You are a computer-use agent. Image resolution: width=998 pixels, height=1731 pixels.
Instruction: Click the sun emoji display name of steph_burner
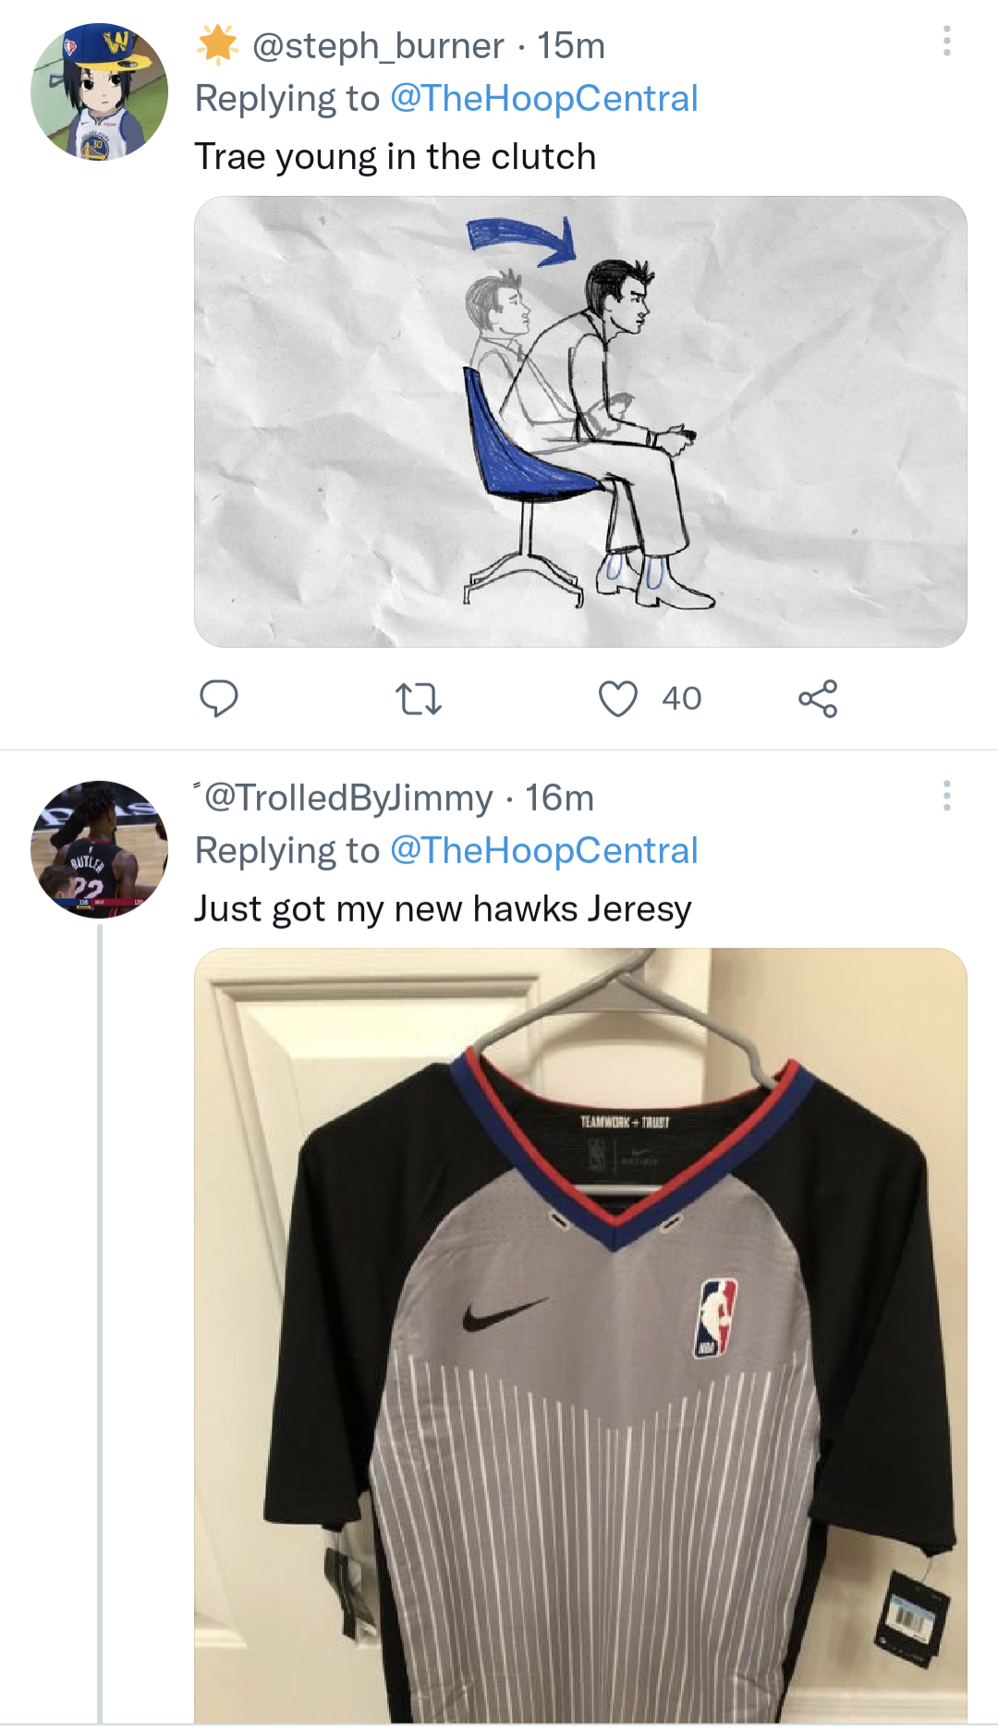pos(218,45)
